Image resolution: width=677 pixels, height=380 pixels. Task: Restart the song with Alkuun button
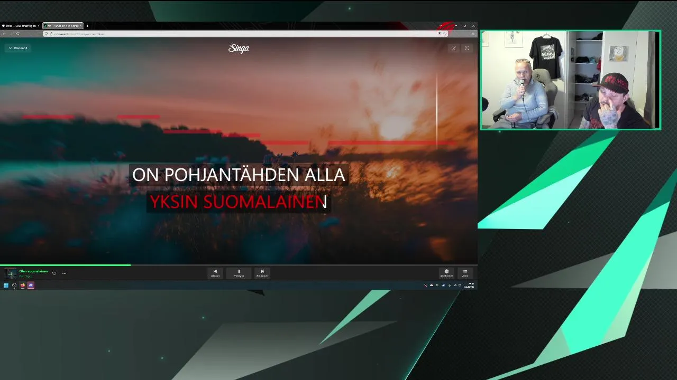pyautogui.click(x=215, y=273)
